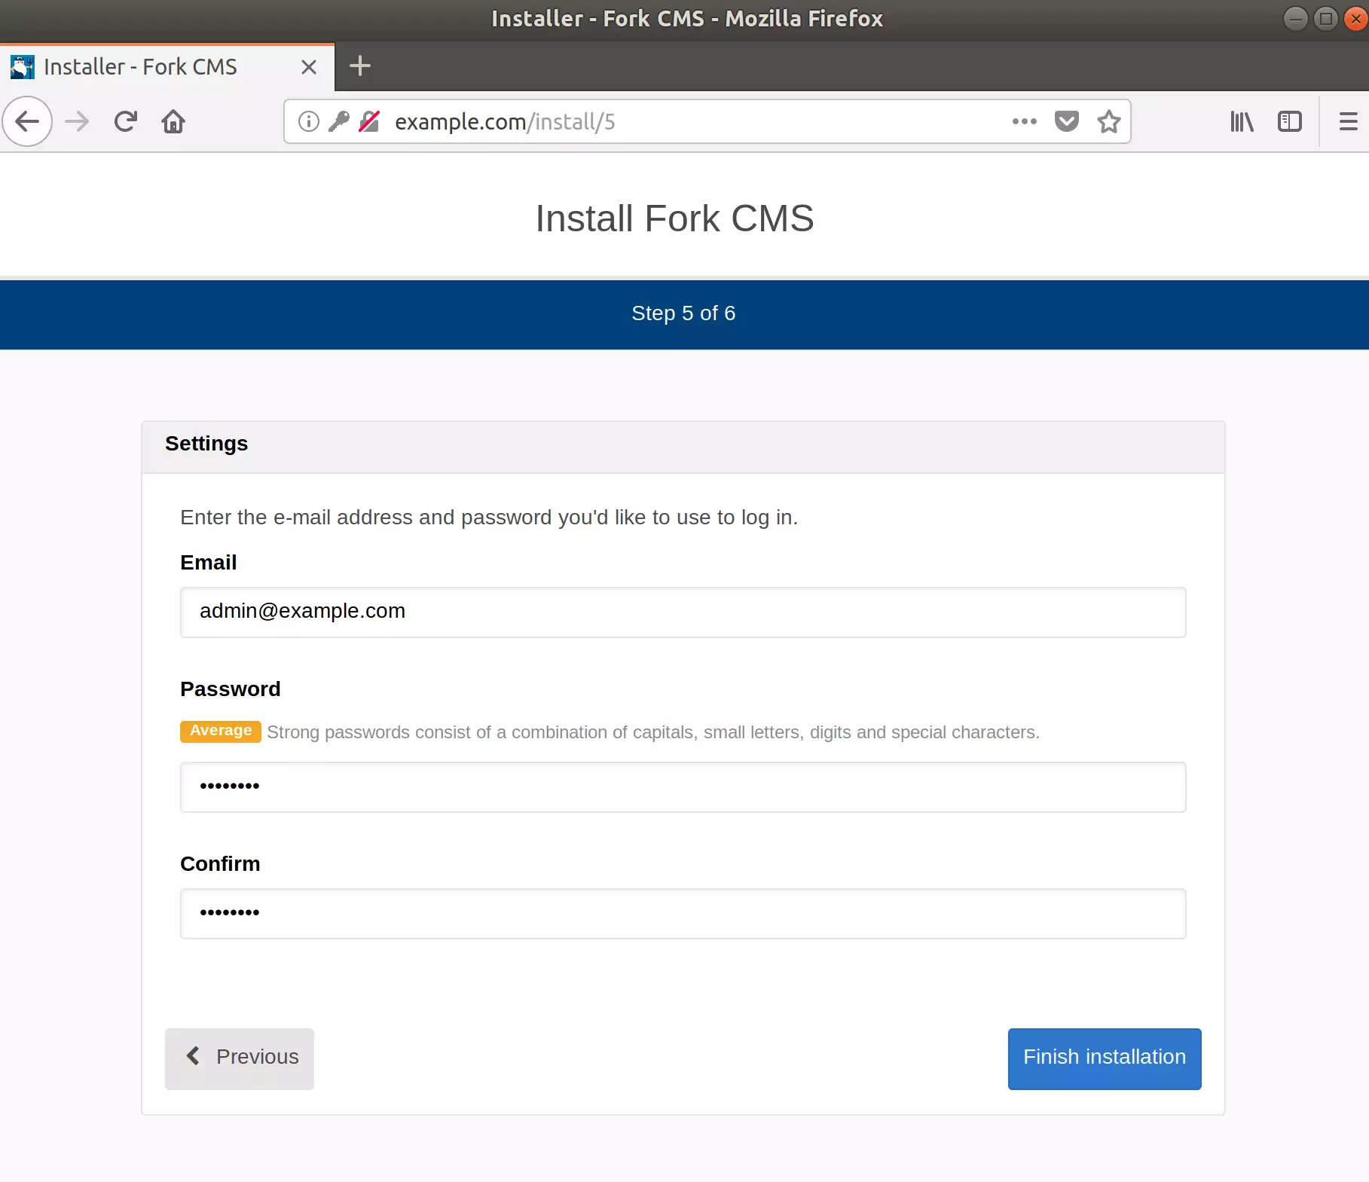
Task: Focus the Confirm password field
Action: (x=683, y=914)
